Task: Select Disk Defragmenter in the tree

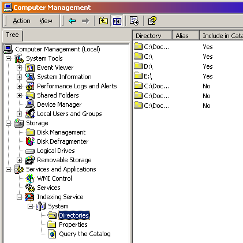Action: 62,141
